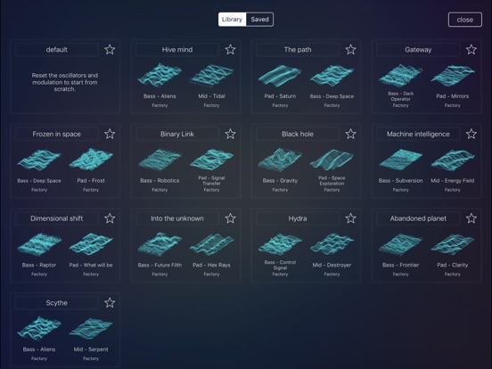Toggle favorite star on Scythe preset
The height and width of the screenshot is (369, 492).
point(110,303)
